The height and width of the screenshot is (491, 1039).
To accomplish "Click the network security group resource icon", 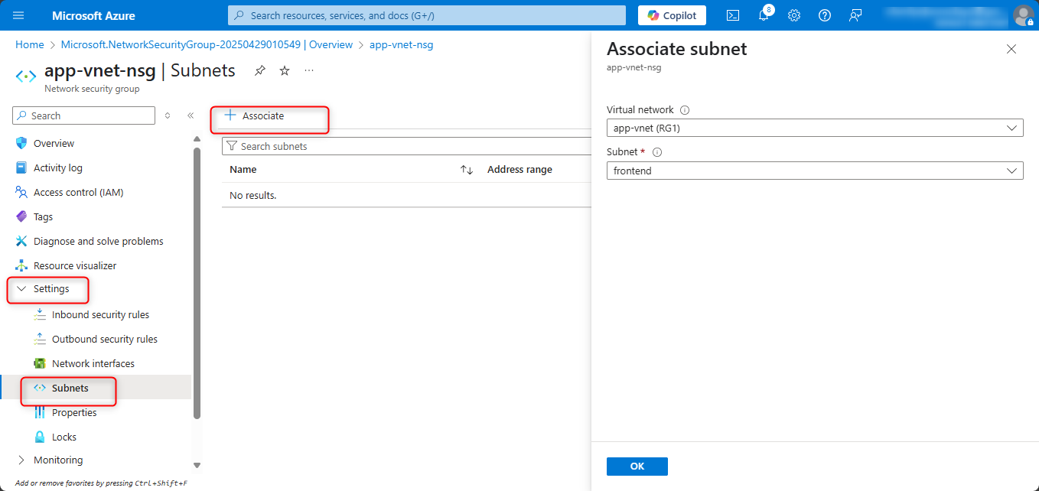I will coord(26,76).
